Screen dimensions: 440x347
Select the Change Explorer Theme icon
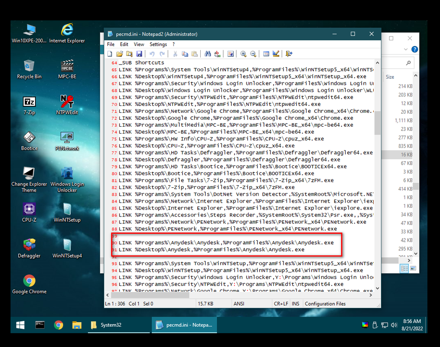pyautogui.click(x=29, y=180)
